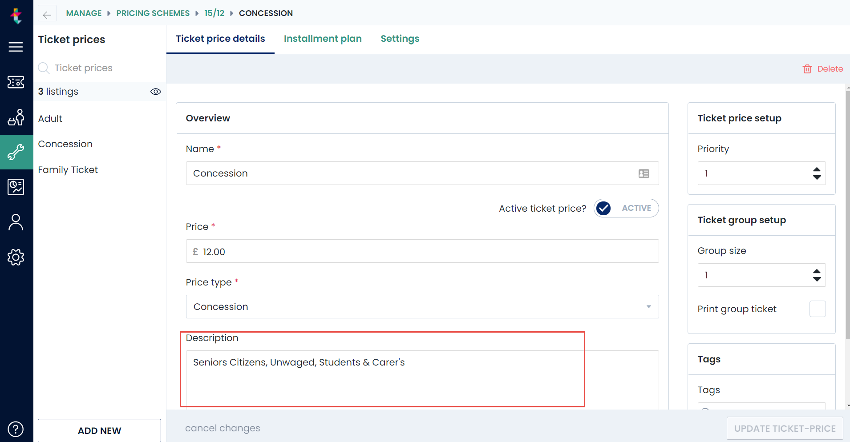The width and height of the screenshot is (850, 442).
Task: Decrease Group size with the down arrow
Action: [x=817, y=279]
